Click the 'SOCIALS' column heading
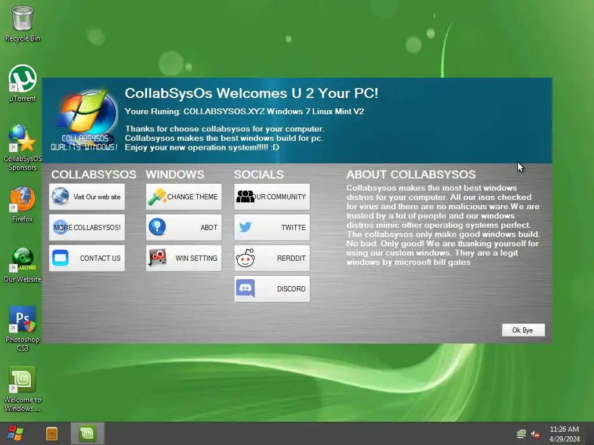The height and width of the screenshot is (445, 594). (259, 174)
